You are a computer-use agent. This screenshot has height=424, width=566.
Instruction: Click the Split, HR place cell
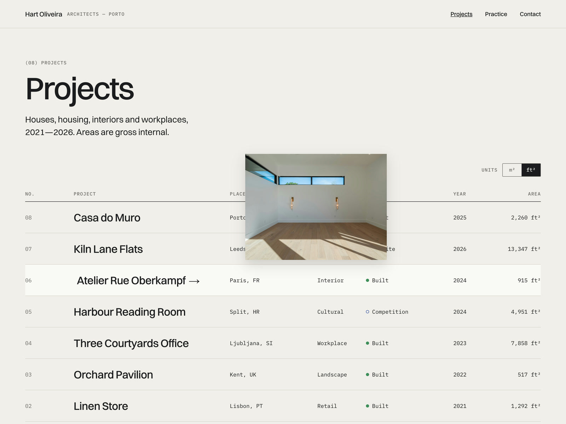[x=244, y=312]
